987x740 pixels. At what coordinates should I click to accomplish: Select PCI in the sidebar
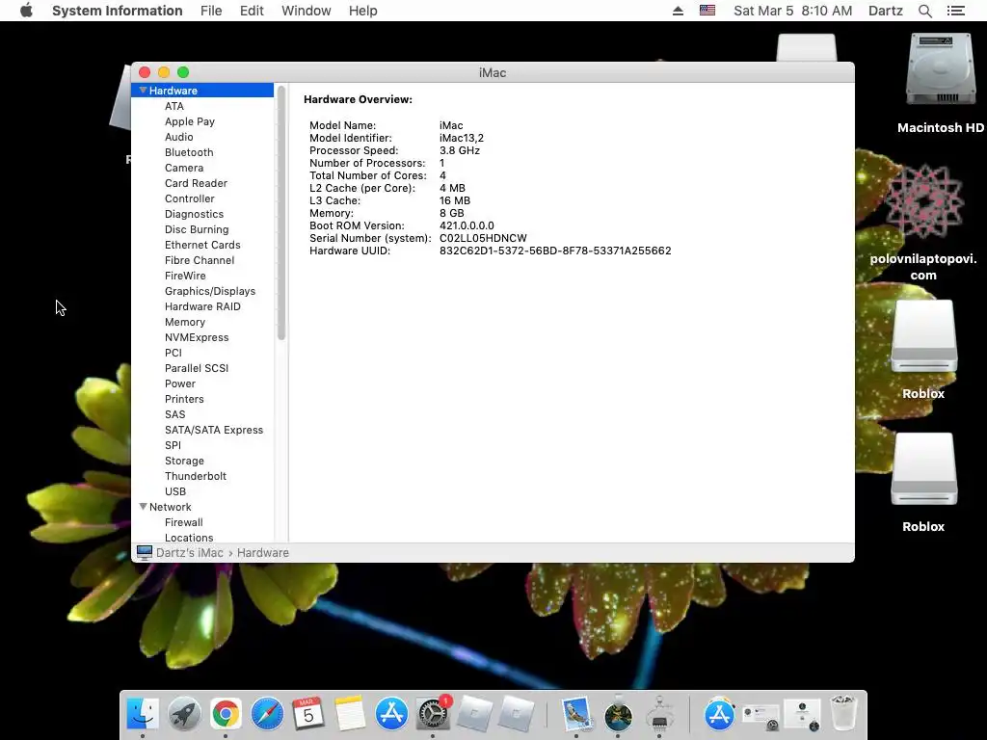pos(173,353)
